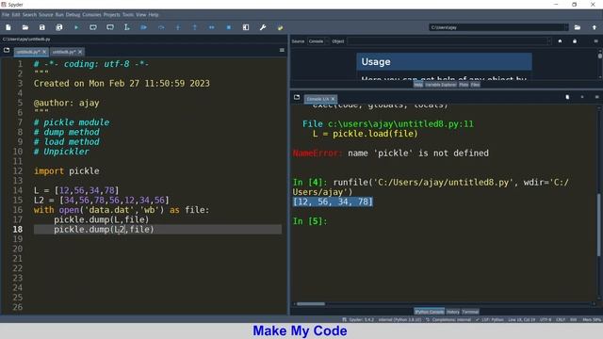Click the console horizontal scrollbar
603x339 pixels.
point(311,303)
